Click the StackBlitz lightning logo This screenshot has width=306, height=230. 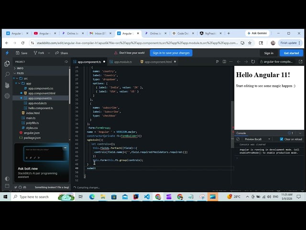click(7, 53)
